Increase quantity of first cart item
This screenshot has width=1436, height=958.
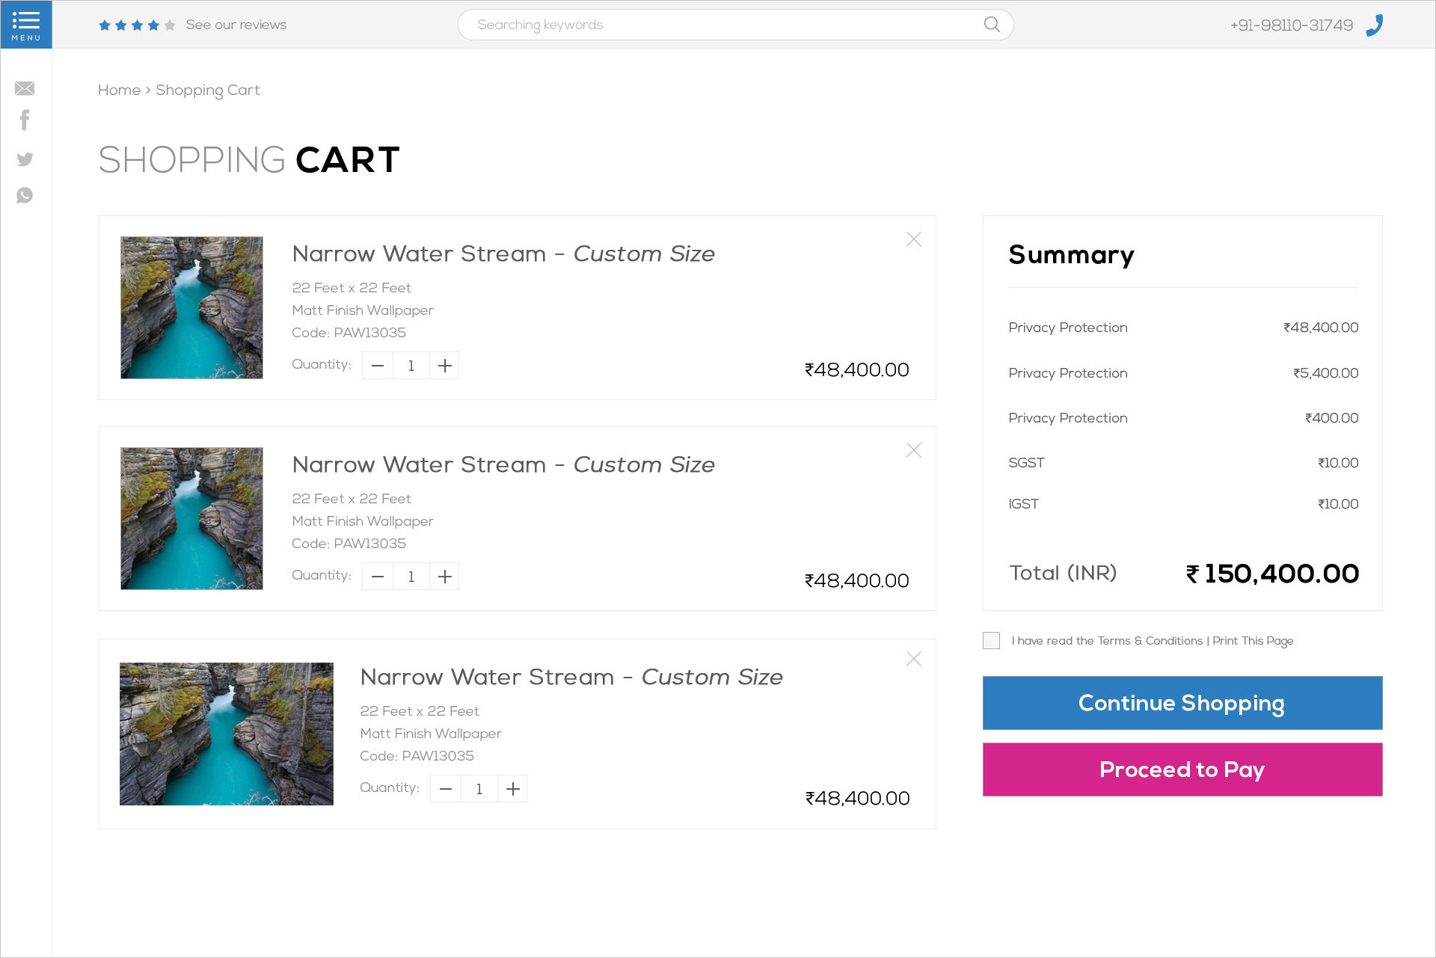pos(444,366)
